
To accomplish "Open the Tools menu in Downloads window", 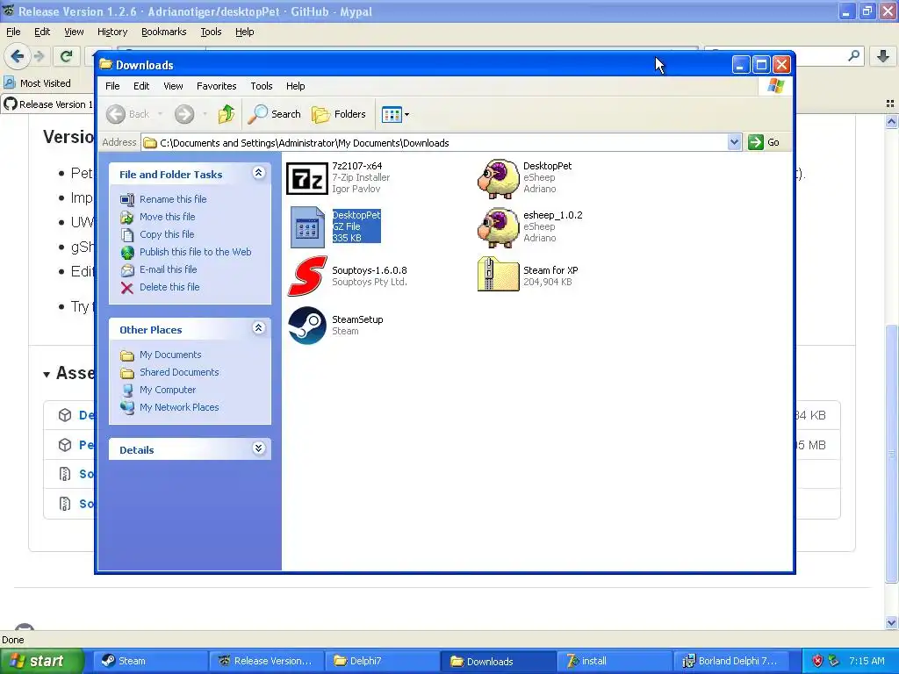I will tap(262, 86).
